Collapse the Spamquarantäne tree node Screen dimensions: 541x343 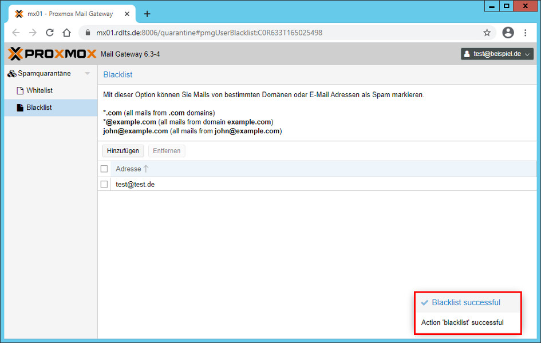pos(87,74)
